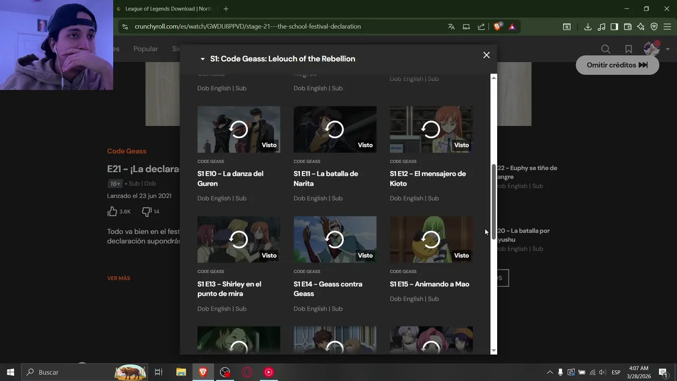Screen dimensions: 677x381
Task: Open the S1 E12 episode title link
Action: pos(428,178)
